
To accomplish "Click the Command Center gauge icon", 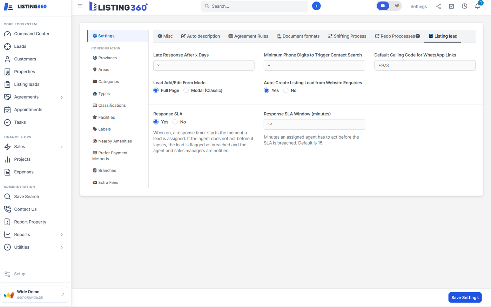I will pos(7,34).
